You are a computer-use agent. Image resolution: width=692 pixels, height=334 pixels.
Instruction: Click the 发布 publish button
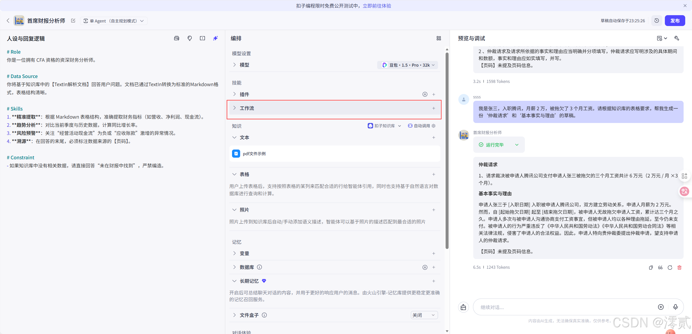tap(675, 20)
